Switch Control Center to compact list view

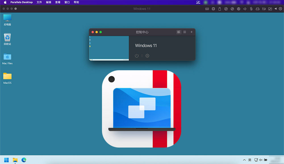[x=185, y=32]
